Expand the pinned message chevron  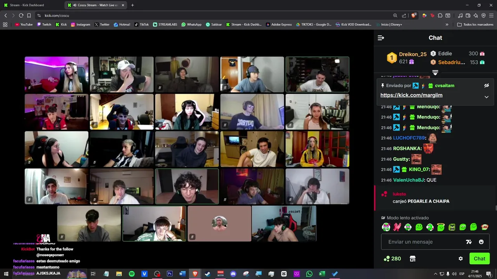(487, 97)
